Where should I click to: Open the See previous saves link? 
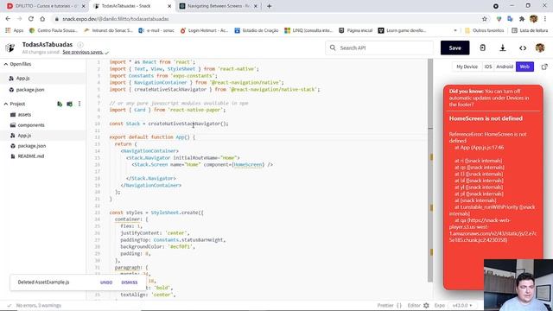click(83, 52)
